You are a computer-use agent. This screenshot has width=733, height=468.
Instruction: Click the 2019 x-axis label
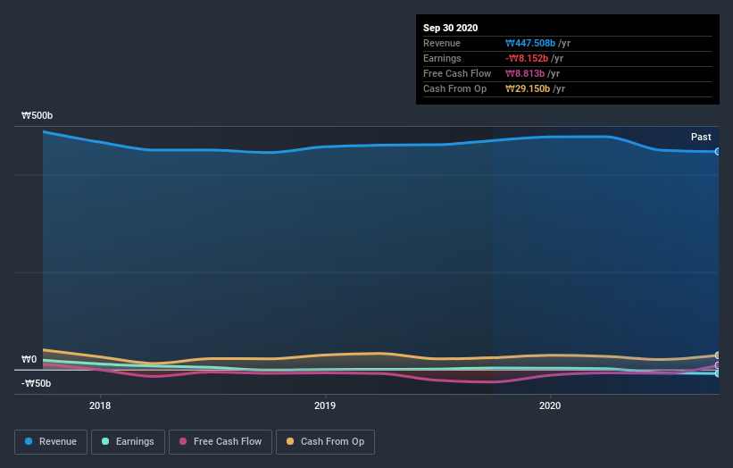[x=325, y=405]
